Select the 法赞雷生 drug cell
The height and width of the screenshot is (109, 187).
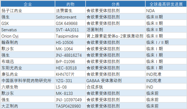pyautogui.click(x=70, y=11)
